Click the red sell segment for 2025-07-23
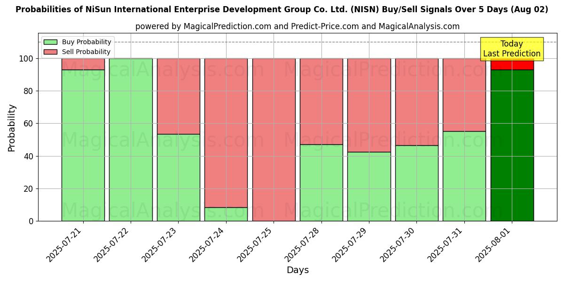The image size is (564, 282). point(179,96)
